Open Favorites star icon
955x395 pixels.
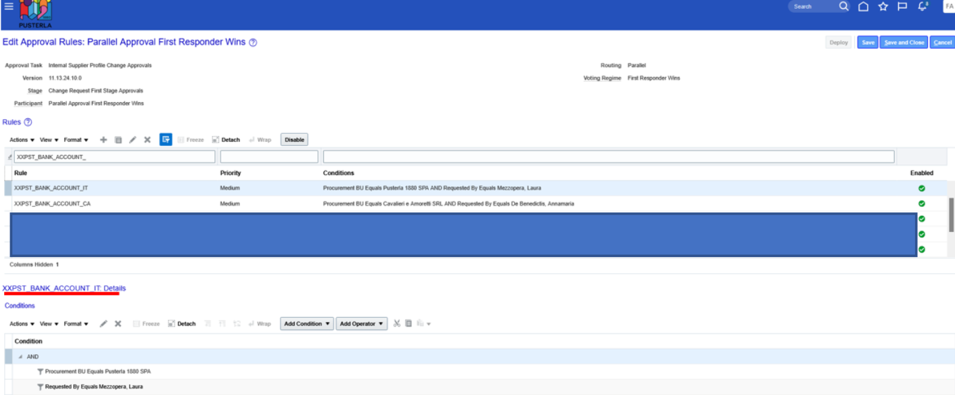point(883,6)
